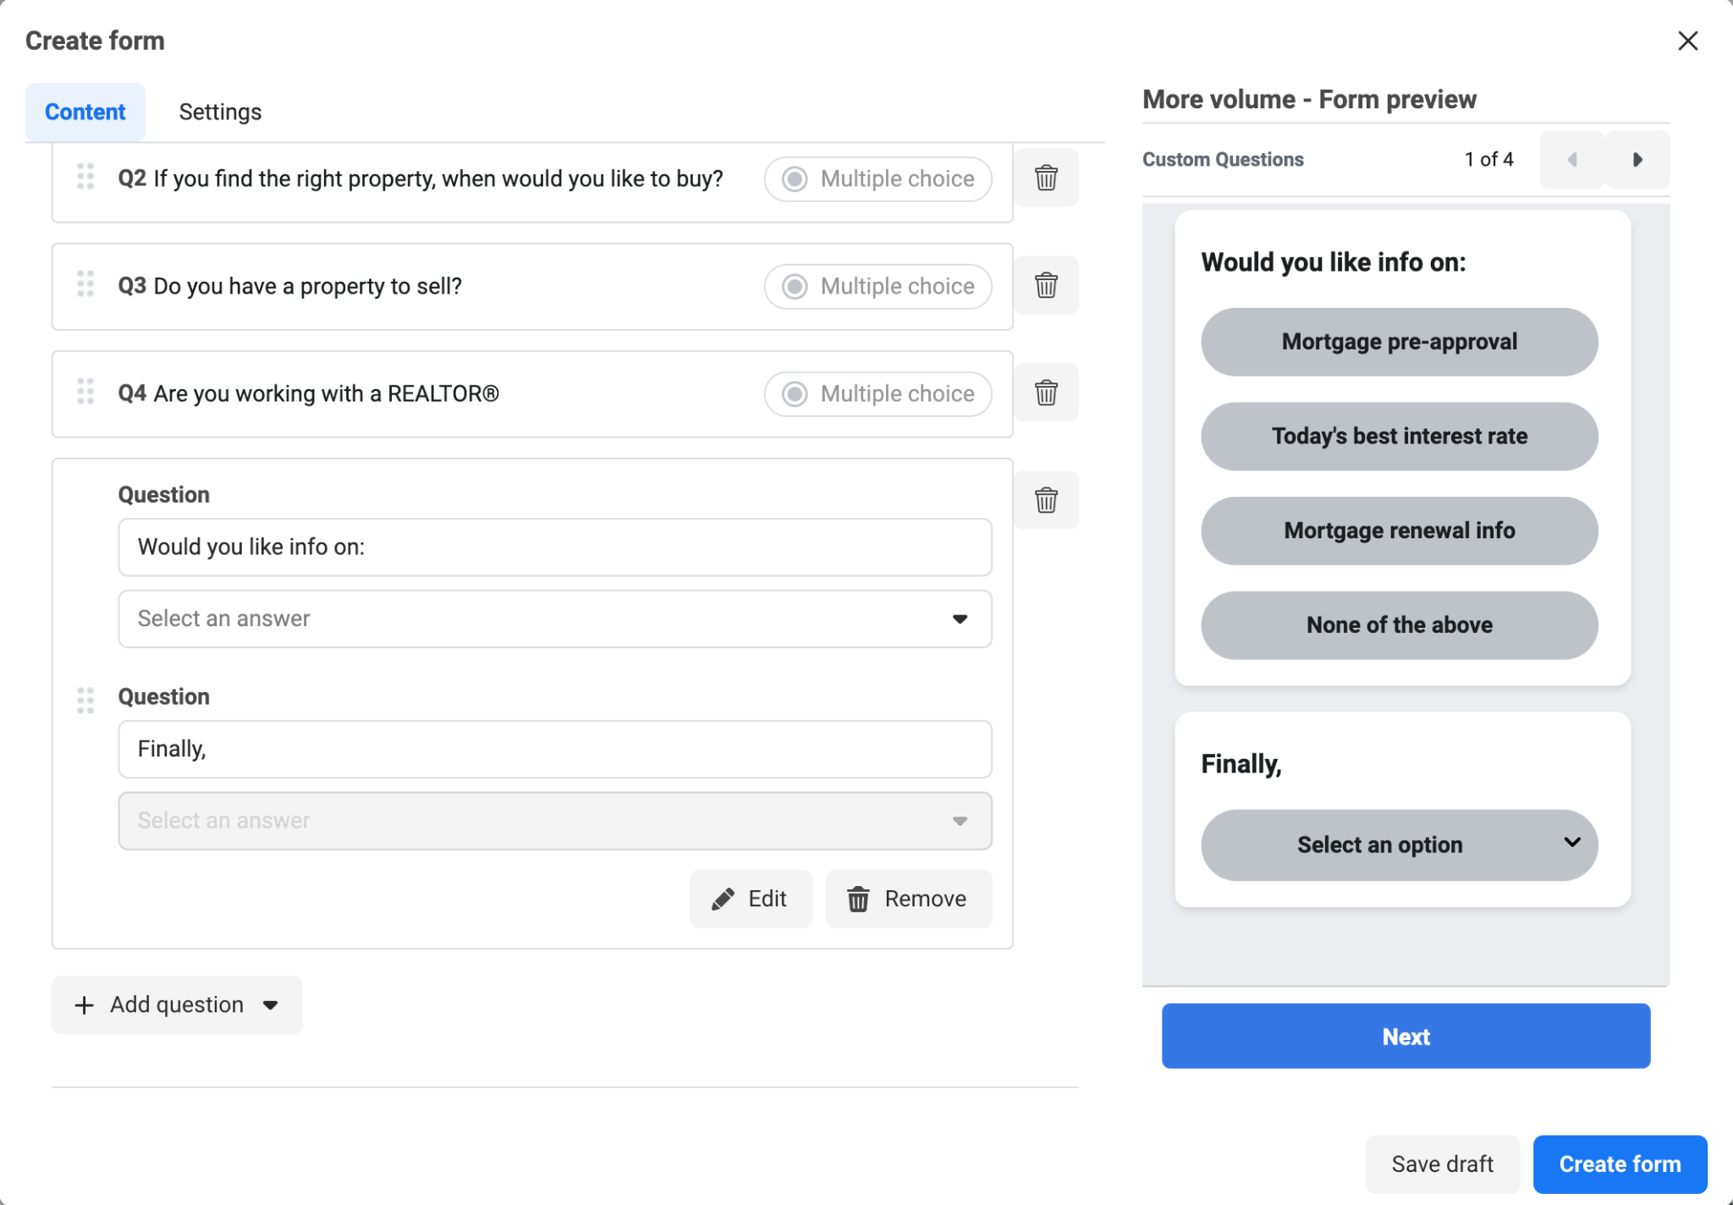Click Multiple choice radio for Q4
The width and height of the screenshot is (1733, 1205).
[x=795, y=393]
